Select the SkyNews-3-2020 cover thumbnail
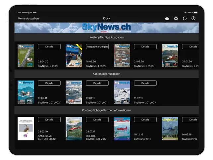The height and width of the screenshot is (160, 213). click(122, 55)
